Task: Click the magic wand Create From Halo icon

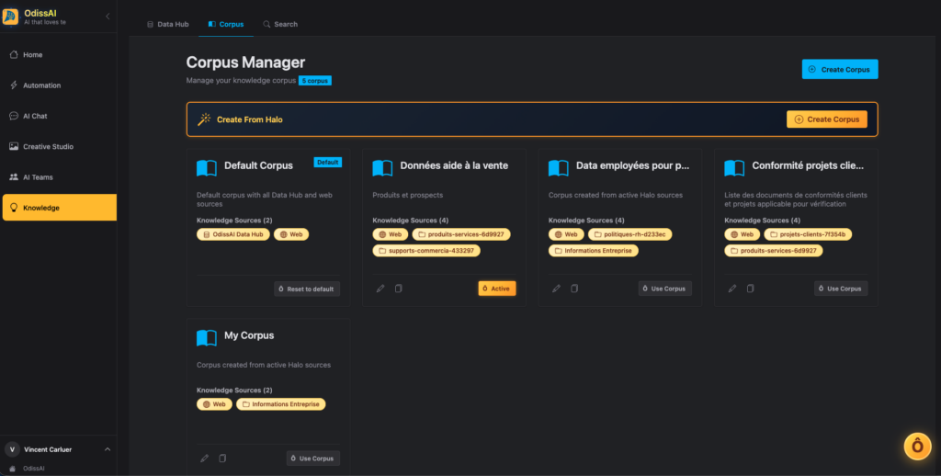Action: (204, 119)
